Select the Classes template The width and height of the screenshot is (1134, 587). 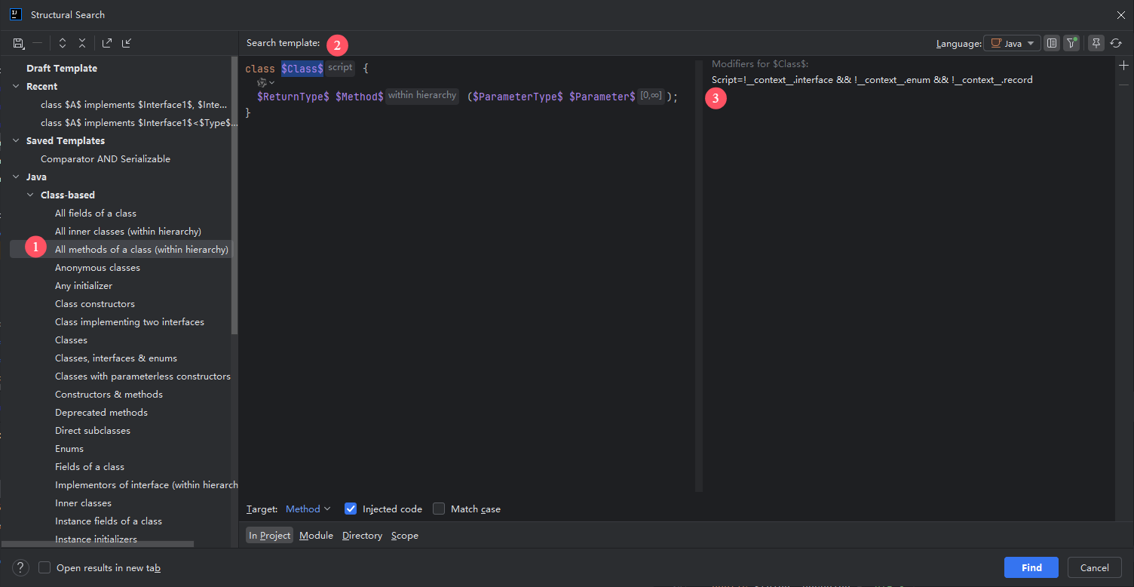click(x=71, y=340)
